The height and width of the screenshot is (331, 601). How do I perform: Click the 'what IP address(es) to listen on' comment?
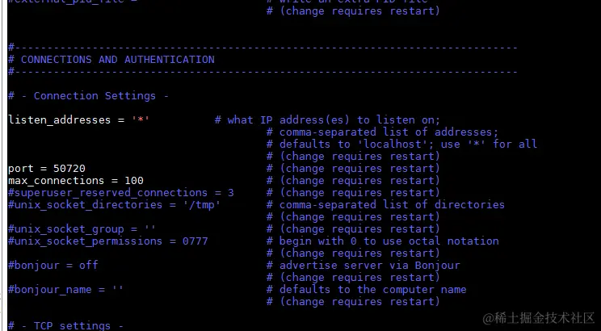click(x=333, y=120)
